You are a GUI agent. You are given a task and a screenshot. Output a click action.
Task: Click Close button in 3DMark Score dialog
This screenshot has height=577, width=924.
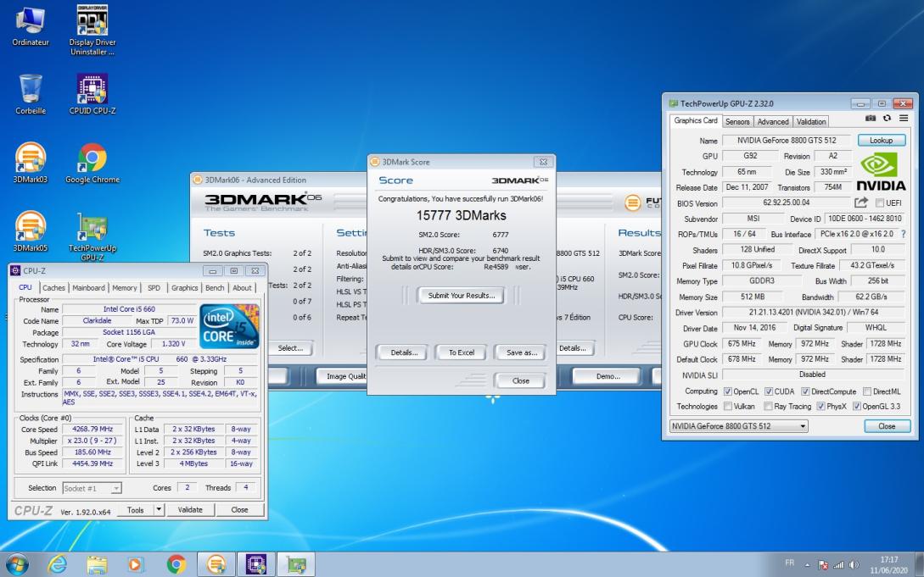(520, 380)
